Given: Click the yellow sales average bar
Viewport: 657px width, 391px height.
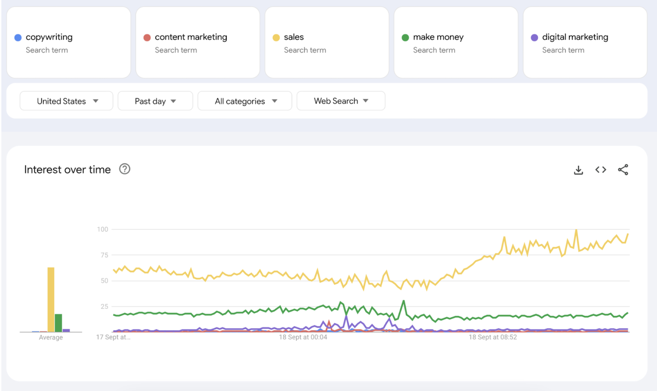Looking at the screenshot, I should (51, 299).
